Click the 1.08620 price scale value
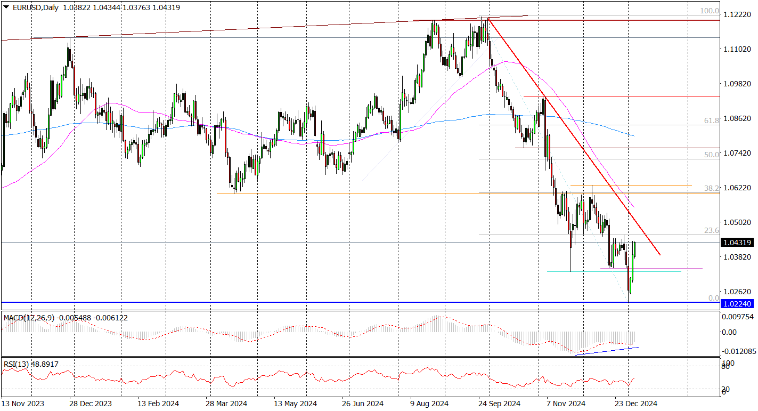Viewport: 758px width, 411px height. pos(738,118)
